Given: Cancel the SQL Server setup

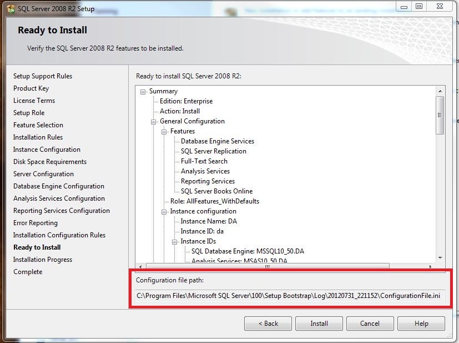Looking at the screenshot, I should [x=370, y=324].
